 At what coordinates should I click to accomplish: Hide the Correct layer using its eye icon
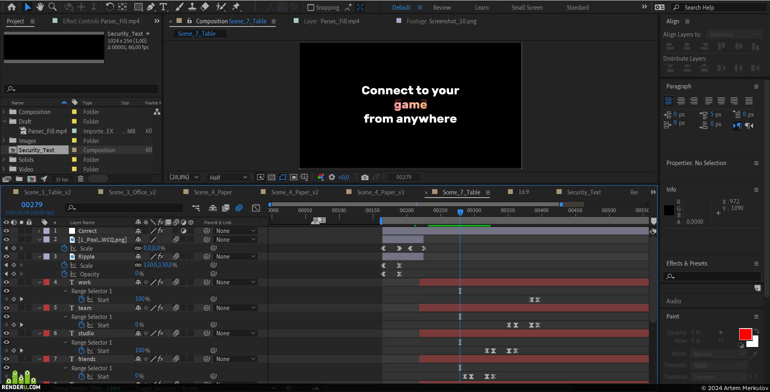[6, 231]
